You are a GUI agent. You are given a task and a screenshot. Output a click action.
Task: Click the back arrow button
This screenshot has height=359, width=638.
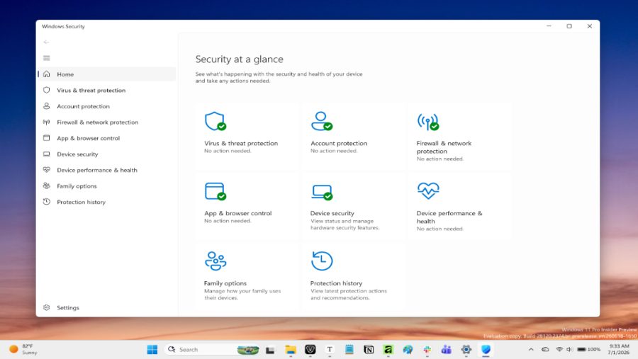pyautogui.click(x=46, y=42)
